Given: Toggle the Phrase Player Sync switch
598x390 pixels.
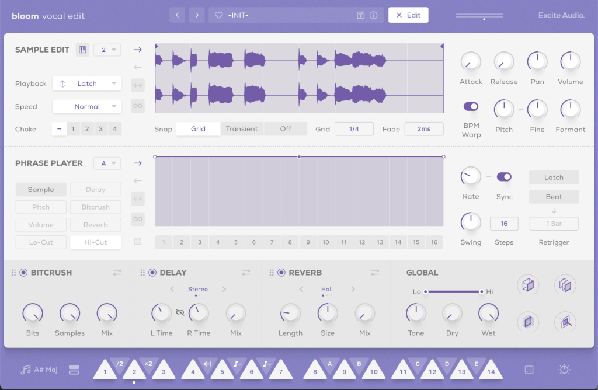Looking at the screenshot, I should point(504,177).
